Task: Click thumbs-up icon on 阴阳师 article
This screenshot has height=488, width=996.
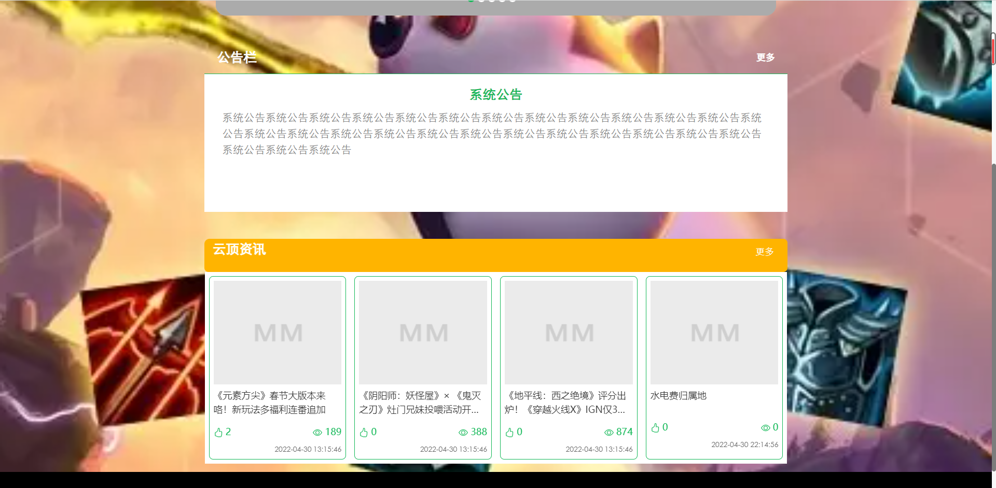Action: pos(364,432)
